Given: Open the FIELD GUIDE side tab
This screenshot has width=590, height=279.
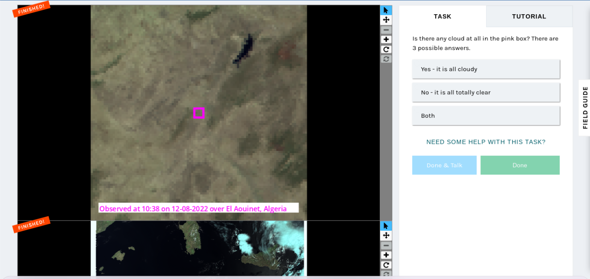Looking at the screenshot, I should (585, 108).
